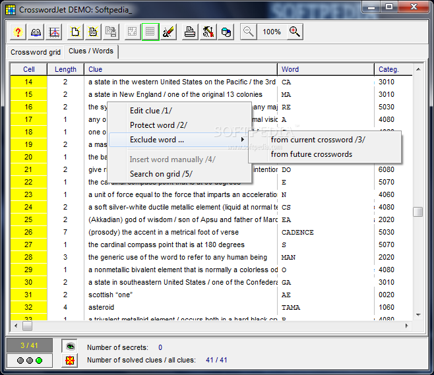The width and height of the screenshot is (434, 375).
Task: Click the horizontal scrollbar left arrow
Action: pos(16,326)
